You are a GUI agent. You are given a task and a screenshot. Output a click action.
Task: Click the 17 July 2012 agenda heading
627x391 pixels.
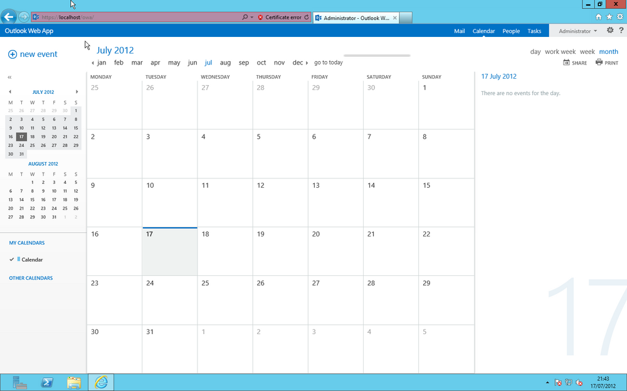(498, 76)
